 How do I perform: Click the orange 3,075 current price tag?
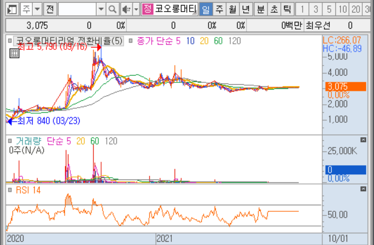click(345, 86)
